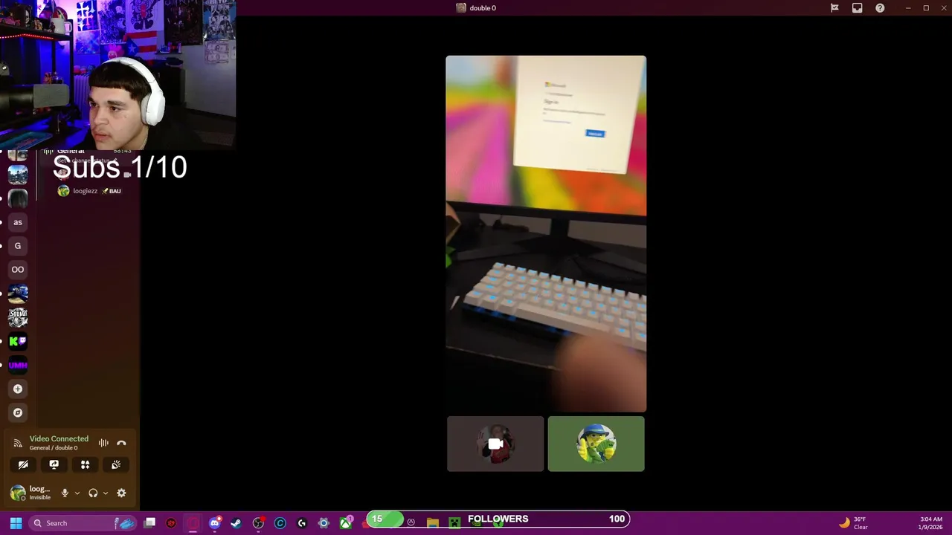Screen dimensions: 952x535
Task: Toggle camera on or off
Action: pyautogui.click(x=23, y=464)
